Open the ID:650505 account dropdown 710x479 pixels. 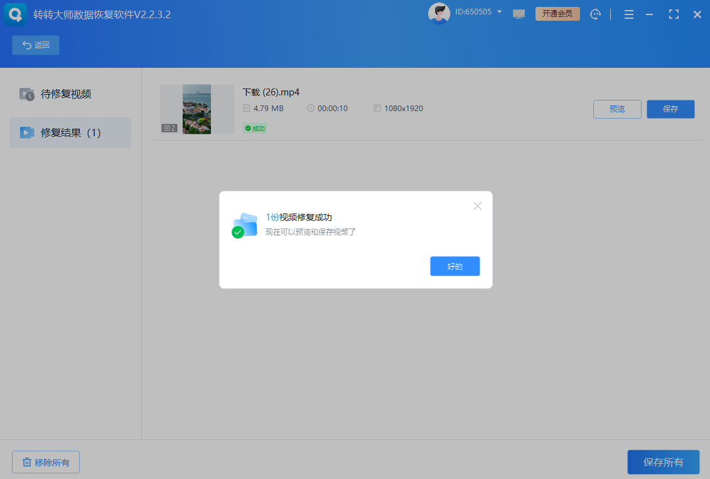click(x=475, y=11)
